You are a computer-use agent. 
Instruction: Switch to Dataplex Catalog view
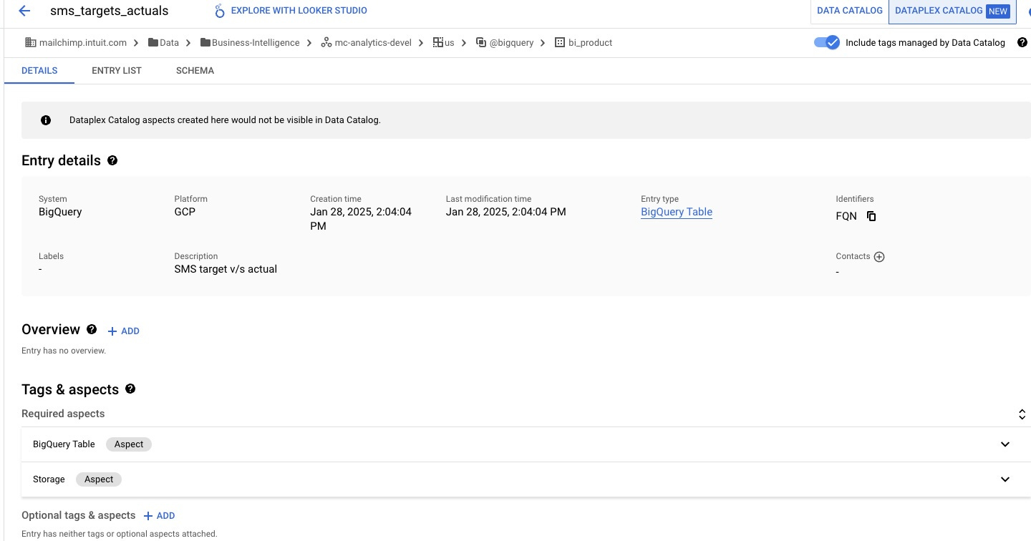pyautogui.click(x=952, y=11)
